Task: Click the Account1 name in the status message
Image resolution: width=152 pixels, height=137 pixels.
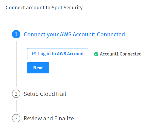Action: tap(109, 54)
